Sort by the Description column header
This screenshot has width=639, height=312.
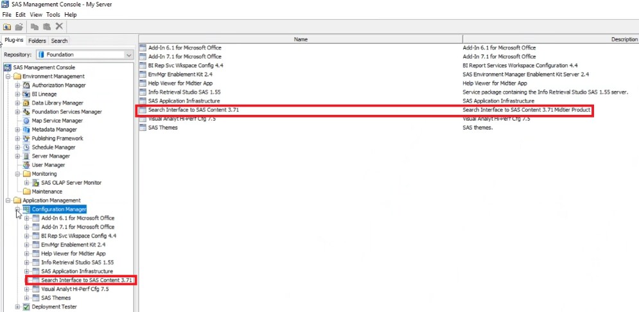point(550,39)
